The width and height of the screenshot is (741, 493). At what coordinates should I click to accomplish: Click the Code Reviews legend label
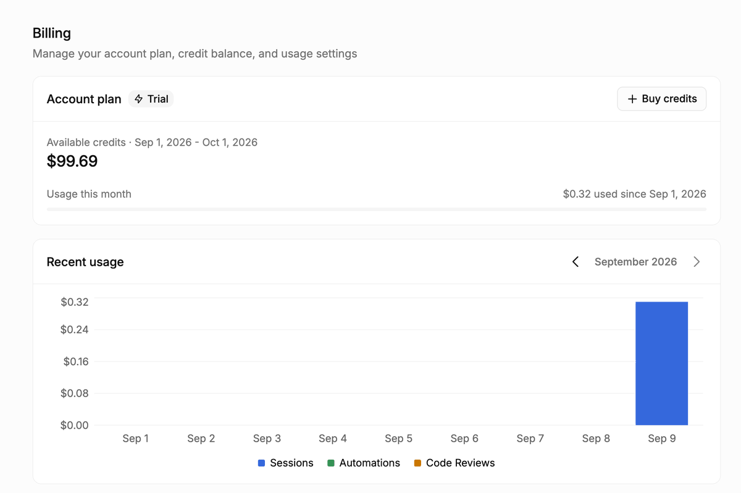click(460, 463)
